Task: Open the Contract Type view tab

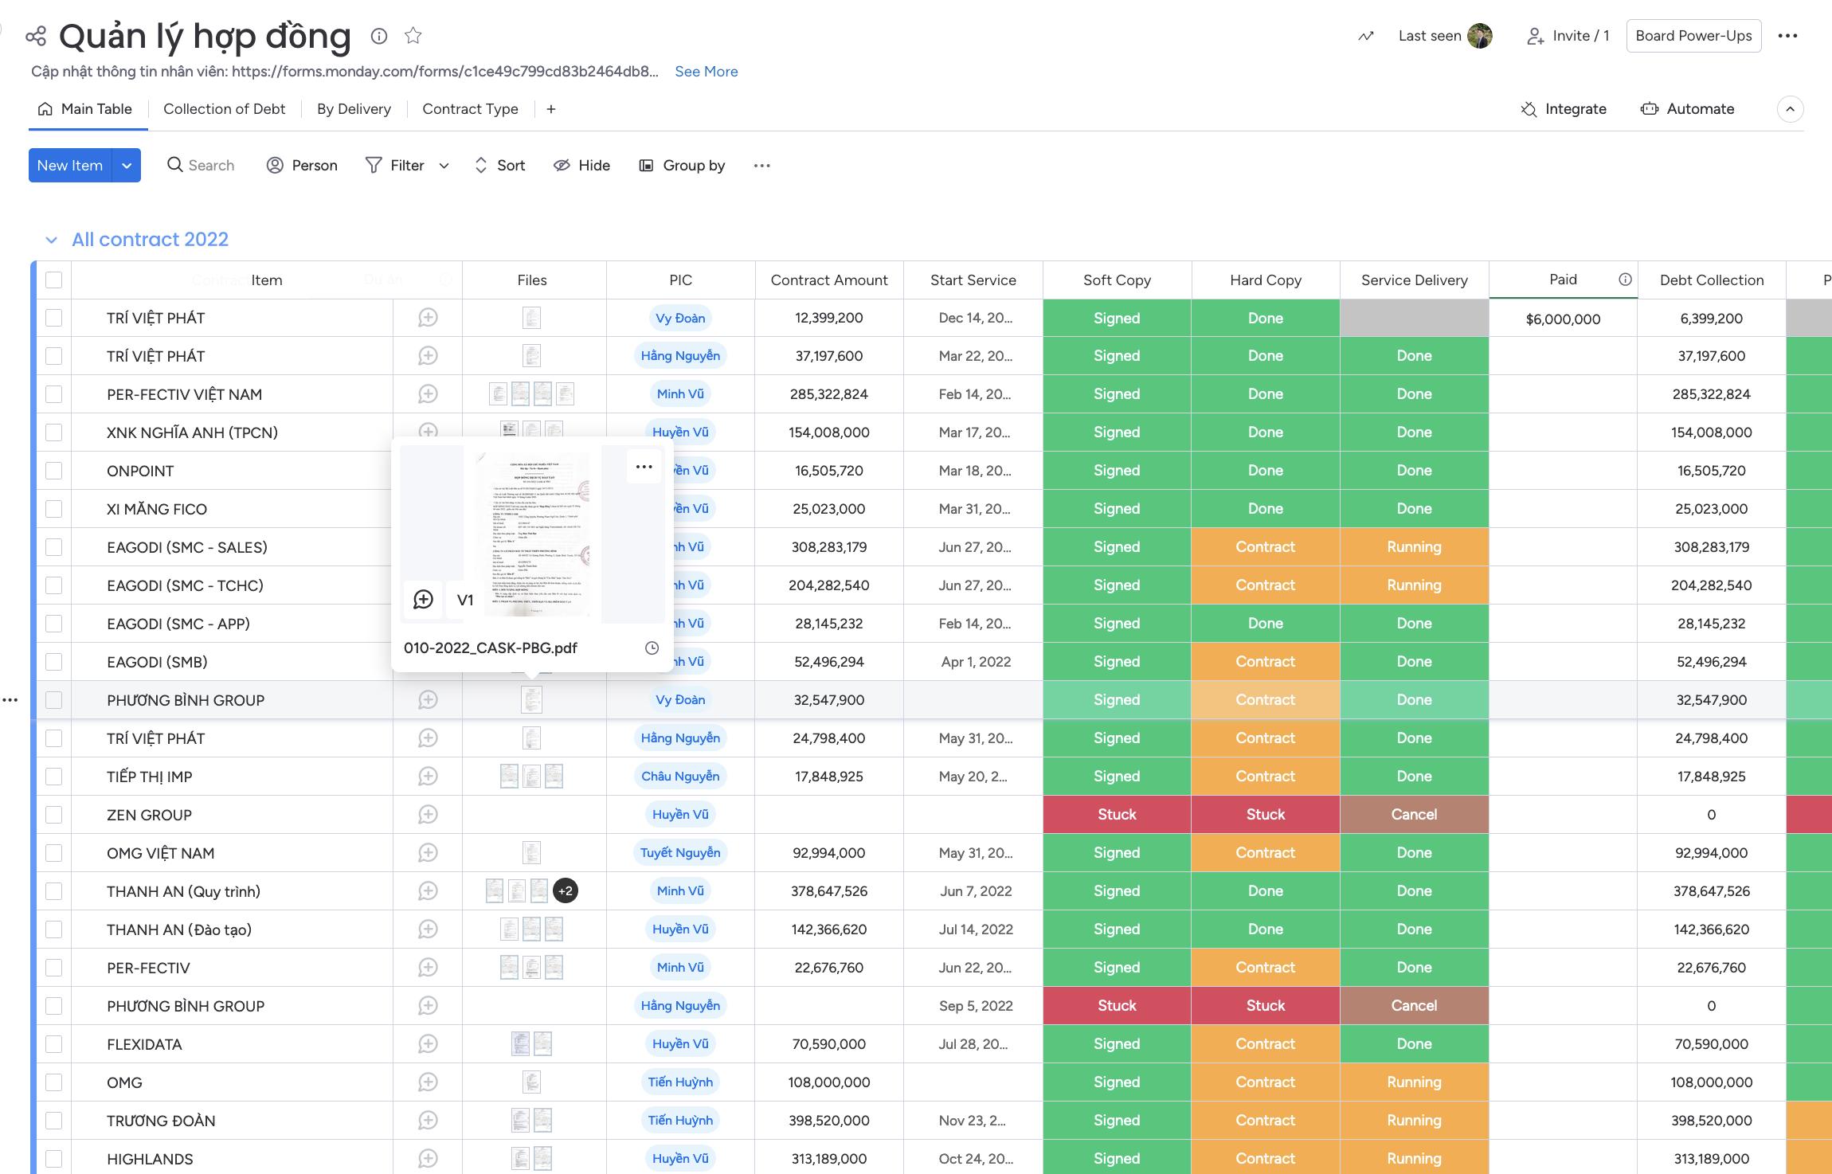Action: tap(470, 109)
